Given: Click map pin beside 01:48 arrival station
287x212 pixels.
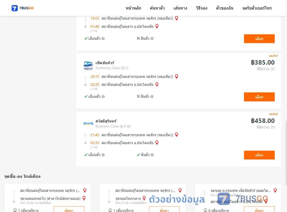Looking at the screenshot, I should pyautogui.click(x=157, y=26).
